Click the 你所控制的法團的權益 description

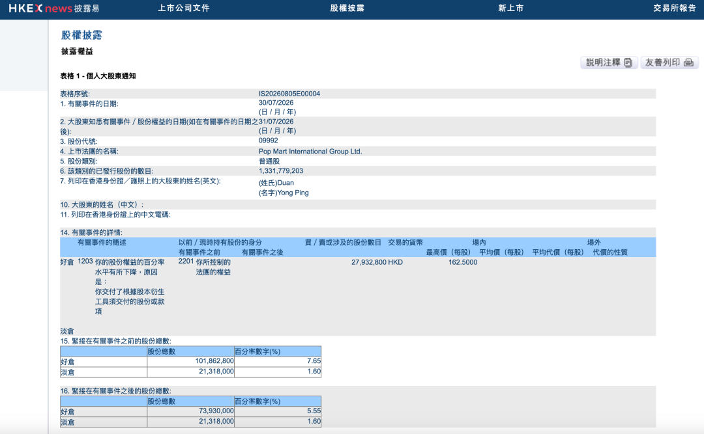click(213, 267)
